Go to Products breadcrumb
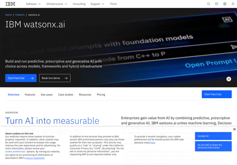Viewport: 237px width, 165px height. tap(20, 15)
